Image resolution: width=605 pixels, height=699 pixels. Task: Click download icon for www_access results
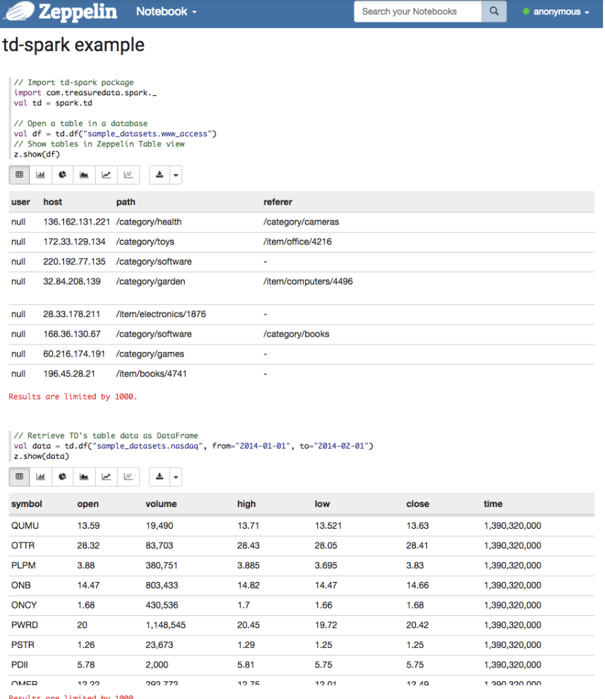(x=159, y=175)
